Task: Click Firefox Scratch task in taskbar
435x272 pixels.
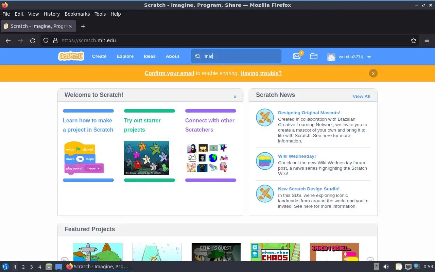Action: point(98,267)
